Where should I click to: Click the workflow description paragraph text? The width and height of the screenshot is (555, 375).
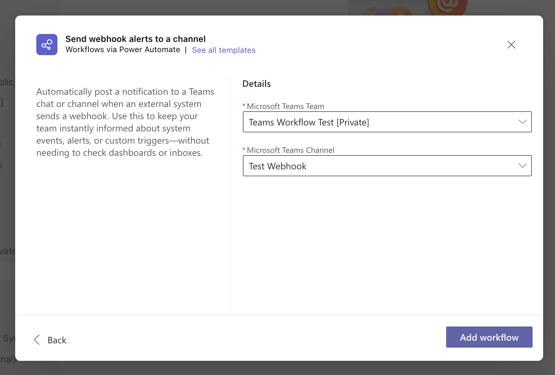(125, 122)
